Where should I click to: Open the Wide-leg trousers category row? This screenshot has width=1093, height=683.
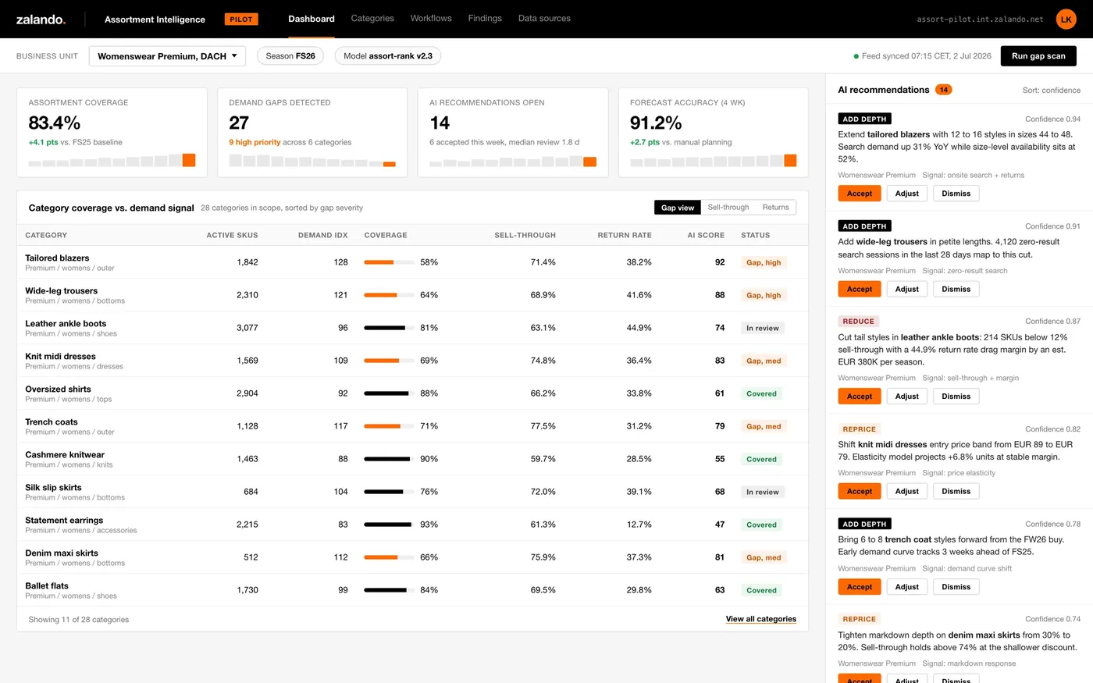point(412,295)
